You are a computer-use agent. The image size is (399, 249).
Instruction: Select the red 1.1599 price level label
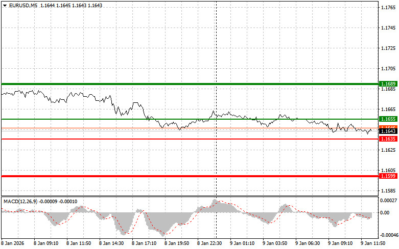(x=388, y=176)
